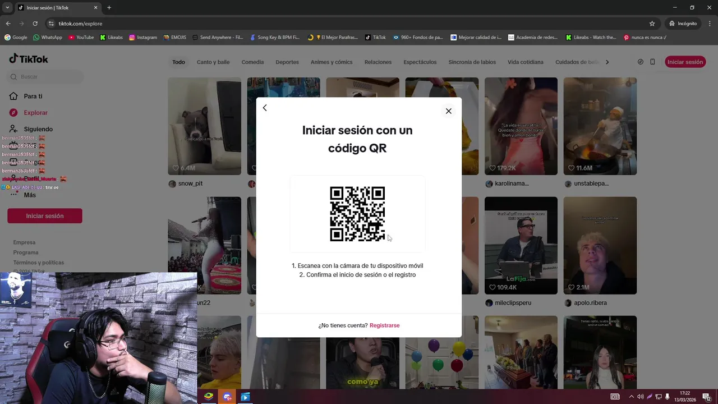The height and width of the screenshot is (404, 718).
Task: Select the Vida cotidiana tab
Action: point(526,62)
